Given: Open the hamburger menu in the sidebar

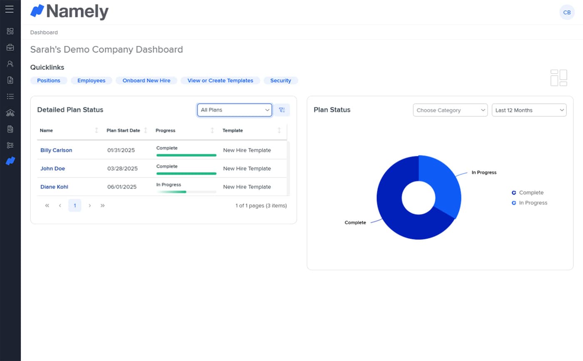Looking at the screenshot, I should [10, 9].
